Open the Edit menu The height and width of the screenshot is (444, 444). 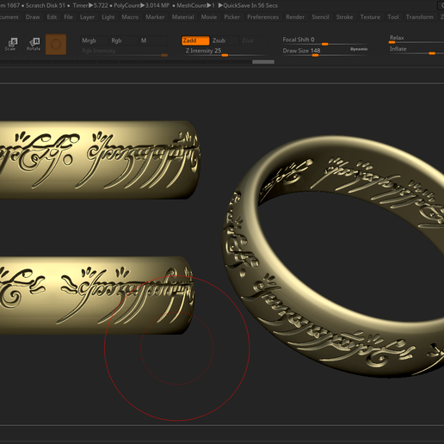(x=52, y=17)
